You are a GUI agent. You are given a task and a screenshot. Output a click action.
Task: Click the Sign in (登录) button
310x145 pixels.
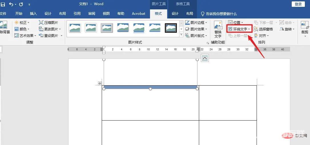point(298,4)
